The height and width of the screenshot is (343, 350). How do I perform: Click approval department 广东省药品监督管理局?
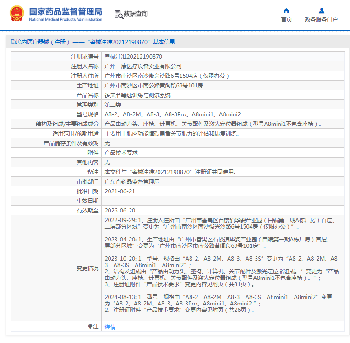click(x=132, y=181)
